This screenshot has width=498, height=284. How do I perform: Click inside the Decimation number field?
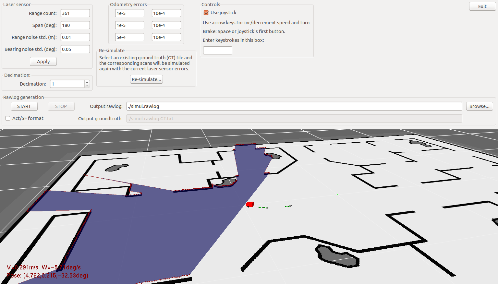67,84
